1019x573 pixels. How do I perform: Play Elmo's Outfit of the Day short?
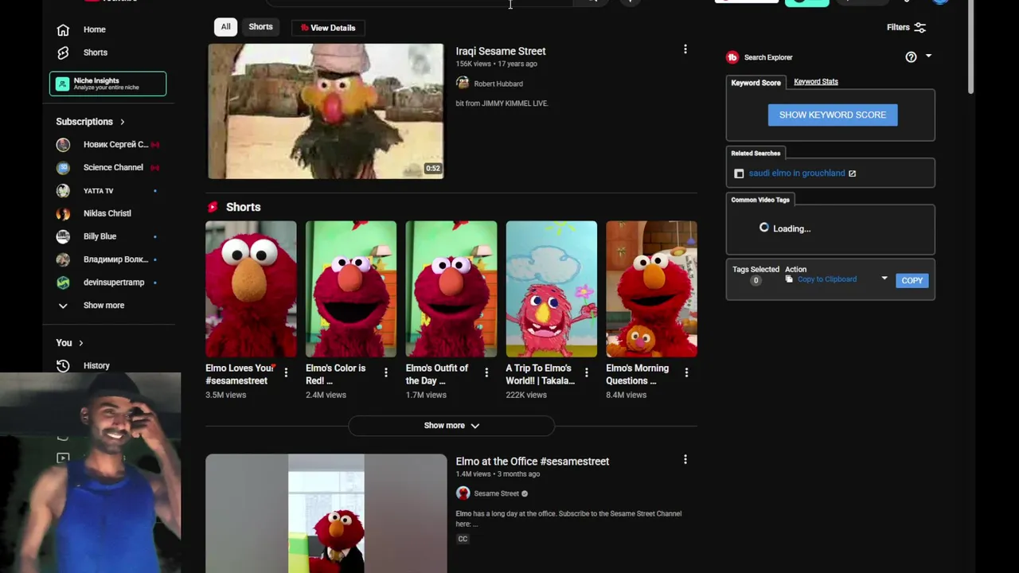(451, 289)
